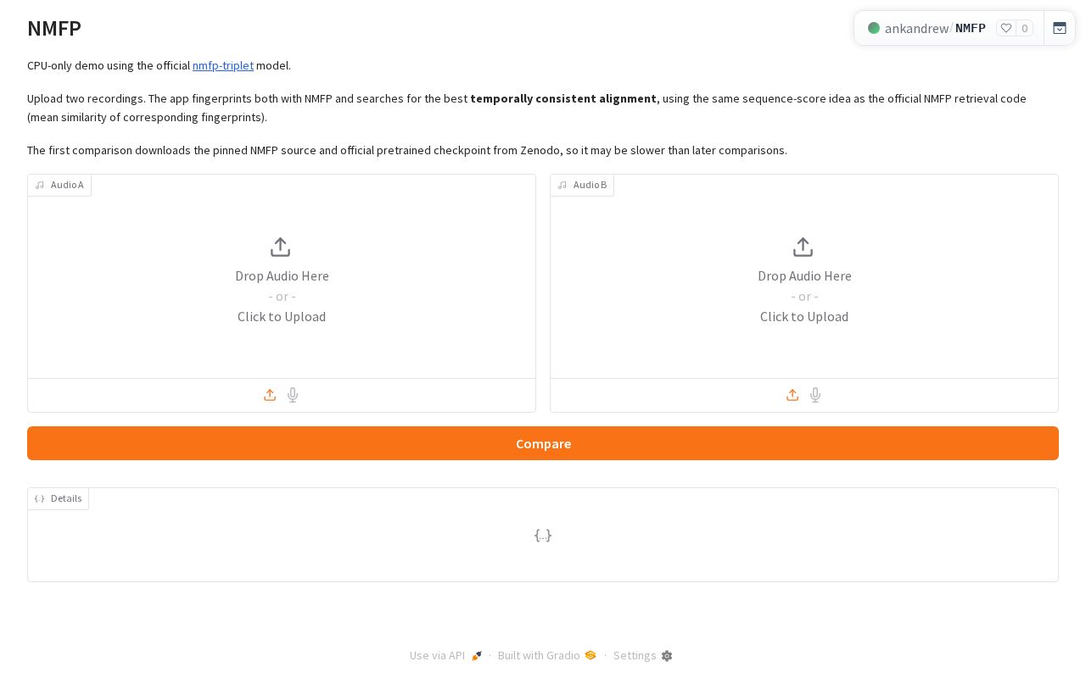Click the Built with Gradio link
The width and height of the screenshot is (1086, 678).
click(547, 655)
